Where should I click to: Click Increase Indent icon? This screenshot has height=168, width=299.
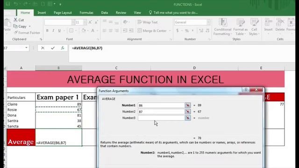point(131,30)
